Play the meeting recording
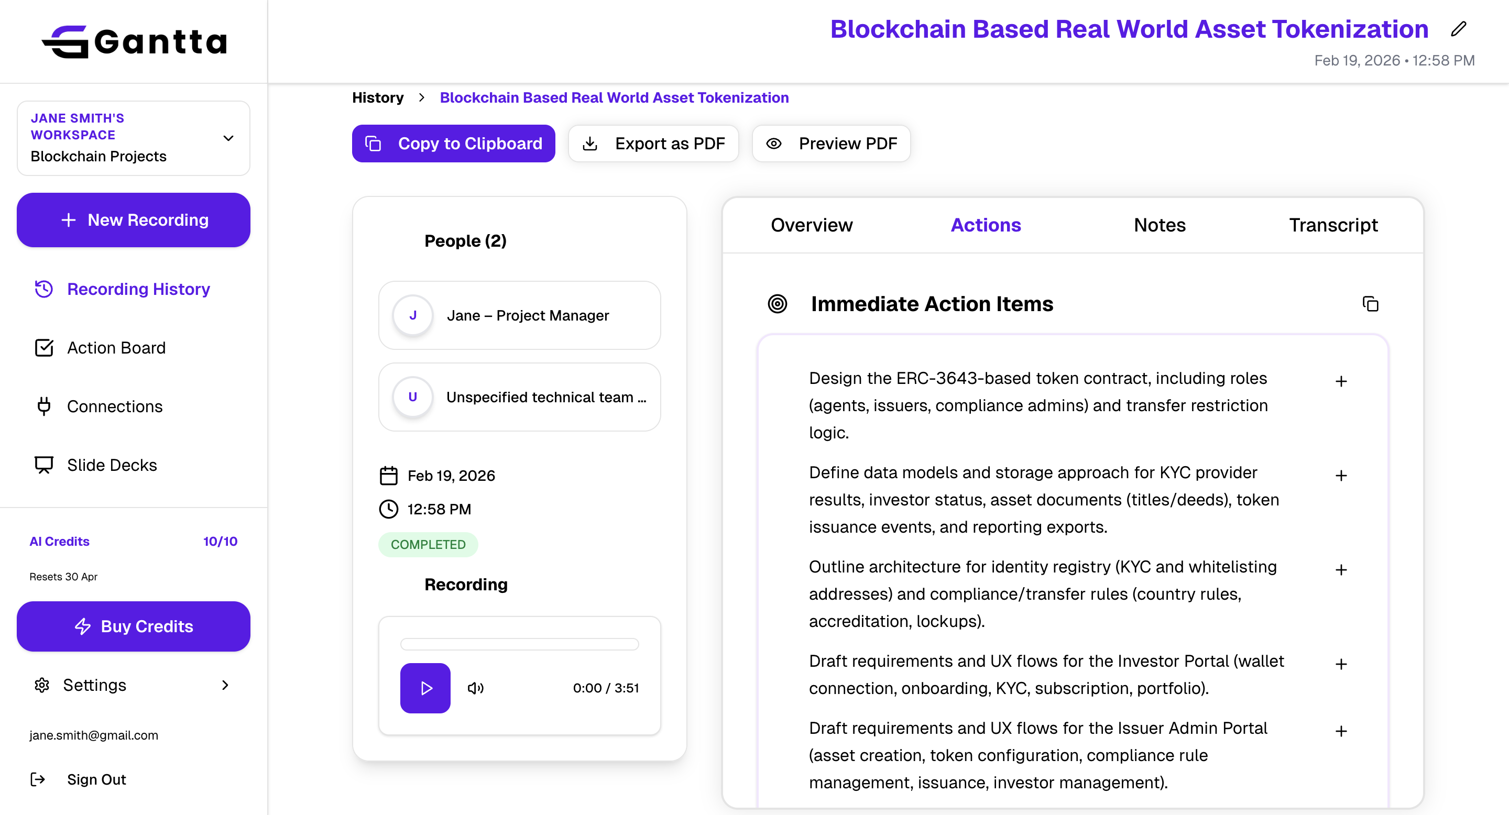The height and width of the screenshot is (815, 1509). [x=425, y=688]
